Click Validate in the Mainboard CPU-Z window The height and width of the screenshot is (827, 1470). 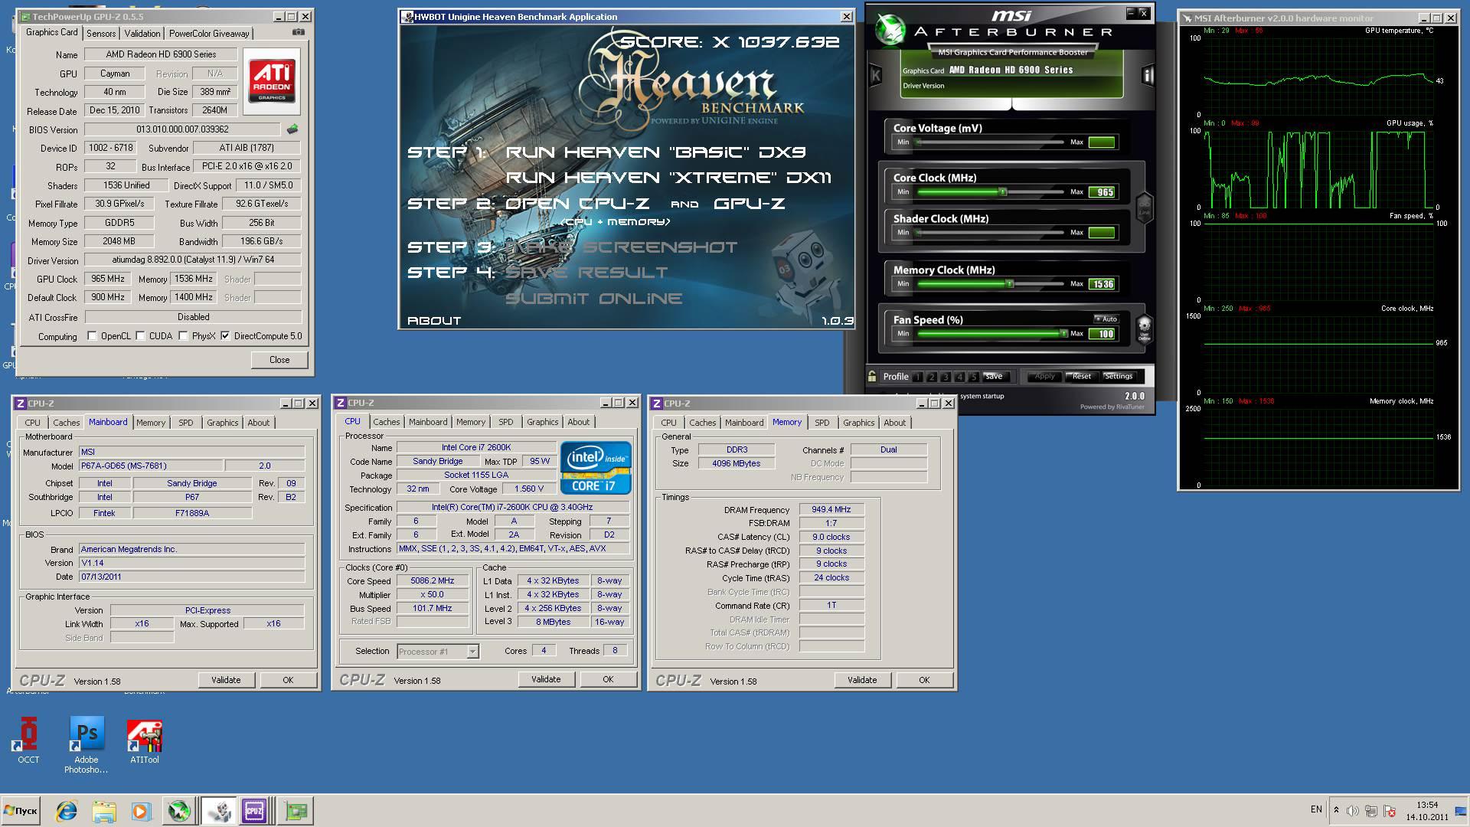coord(226,680)
